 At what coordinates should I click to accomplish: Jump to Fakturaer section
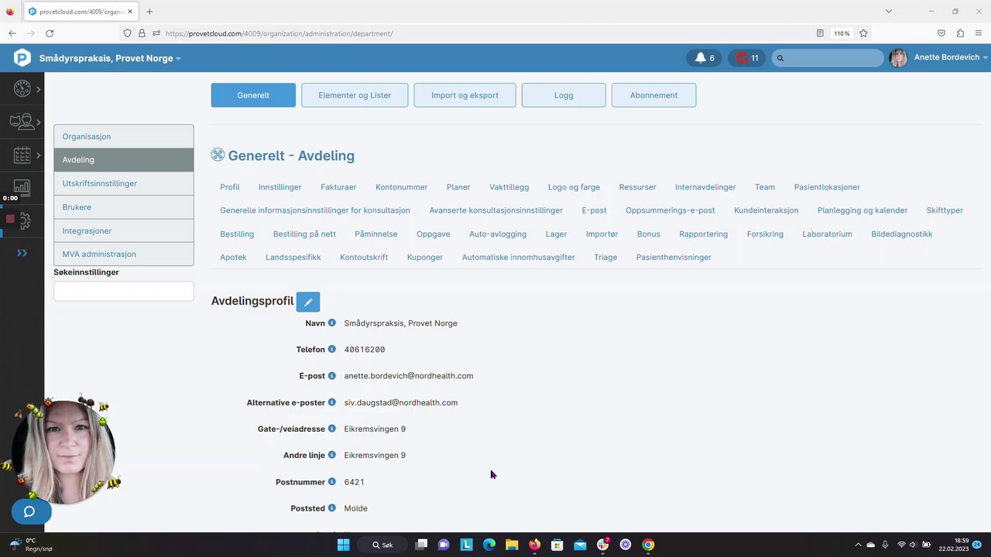[x=338, y=187]
